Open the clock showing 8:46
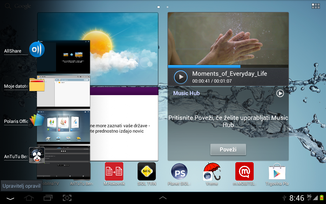Screen dimensions: 326x204 pyautogui.click(x=297, y=198)
